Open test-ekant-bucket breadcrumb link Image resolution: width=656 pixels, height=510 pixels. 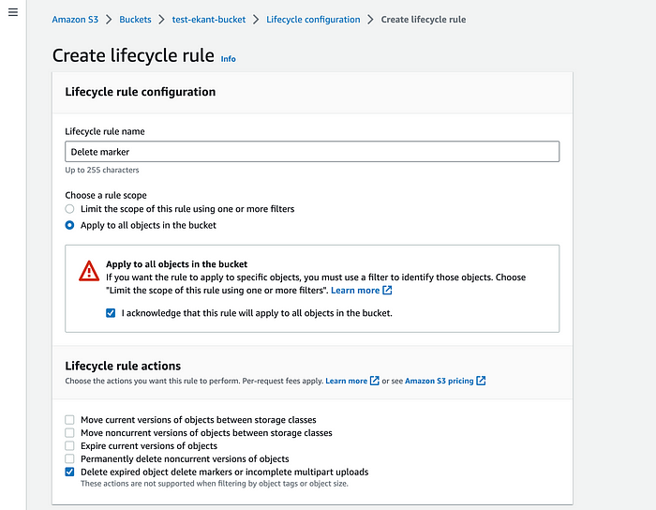(x=209, y=20)
